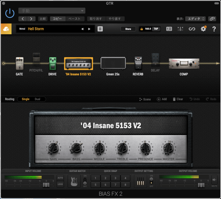The image size is (221, 199).
Task: Select Quick Snap slot 3
Action: (115, 178)
